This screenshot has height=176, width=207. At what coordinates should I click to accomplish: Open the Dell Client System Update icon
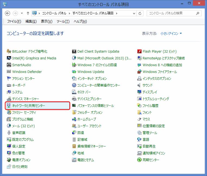74,51
